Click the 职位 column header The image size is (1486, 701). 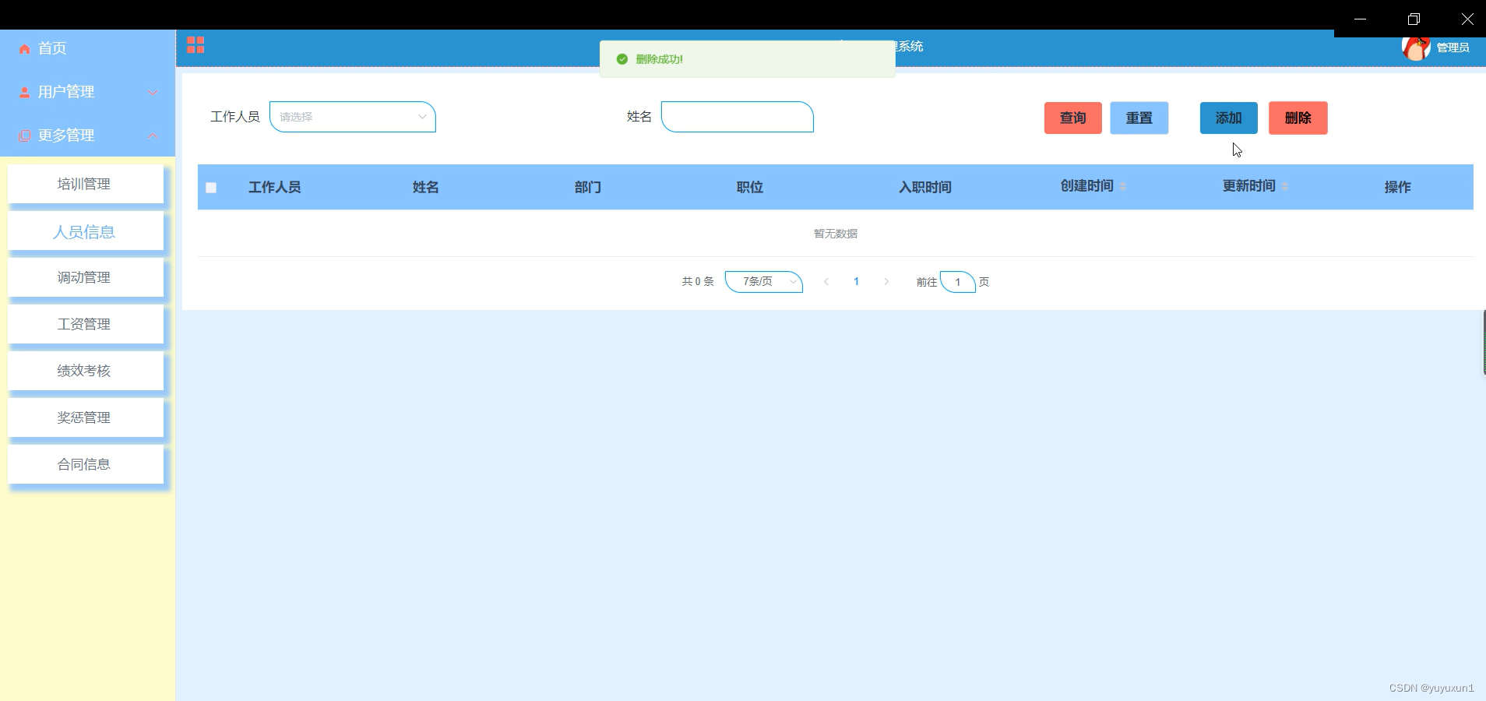tap(750, 188)
